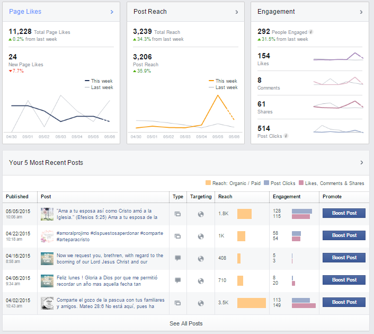Open post 'Now we request you, brethren'
This screenshot has width=374, height=334.
[x=110, y=259]
